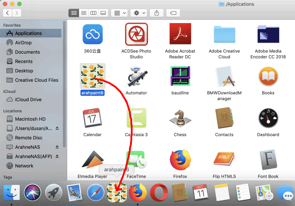Select the Automator robot icon
This screenshot has width=295, height=206.
[137, 76]
